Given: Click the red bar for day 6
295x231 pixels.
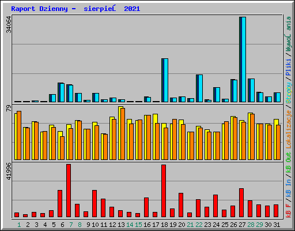Looking at the screenshot, I should 60,204.
